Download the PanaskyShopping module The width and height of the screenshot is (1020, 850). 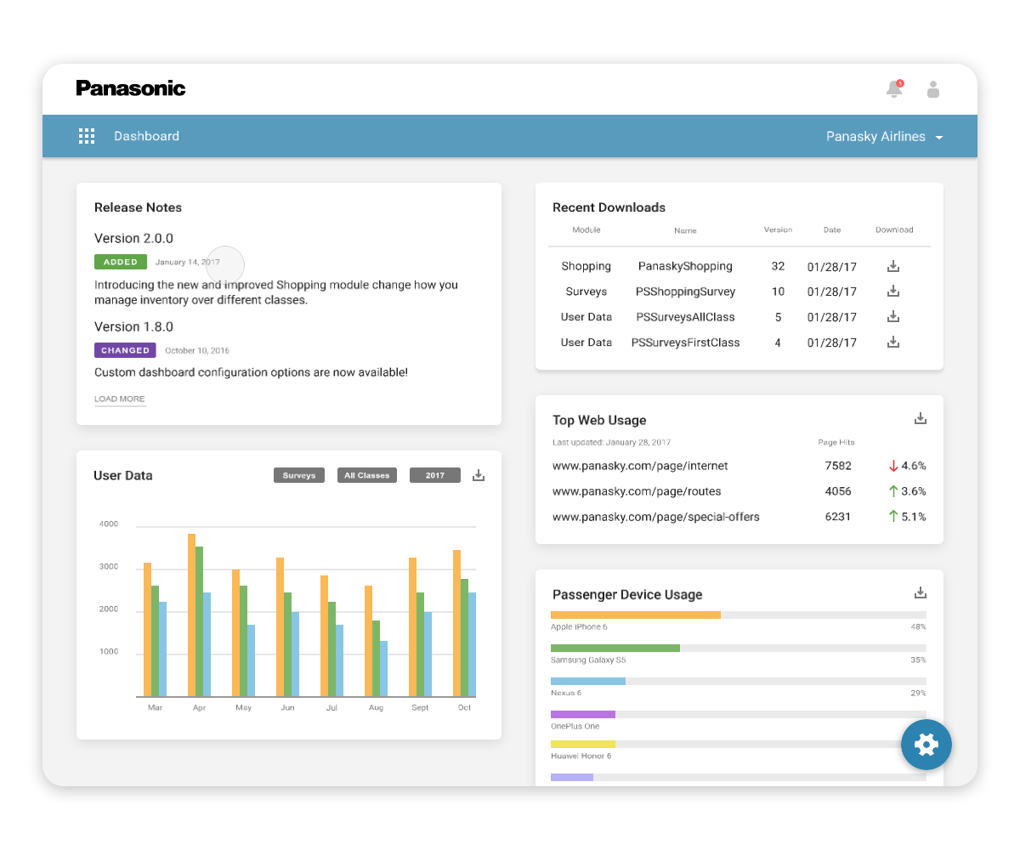click(x=893, y=266)
